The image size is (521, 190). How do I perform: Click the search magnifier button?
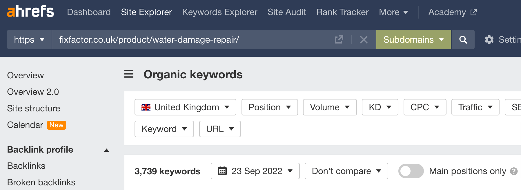(x=463, y=39)
